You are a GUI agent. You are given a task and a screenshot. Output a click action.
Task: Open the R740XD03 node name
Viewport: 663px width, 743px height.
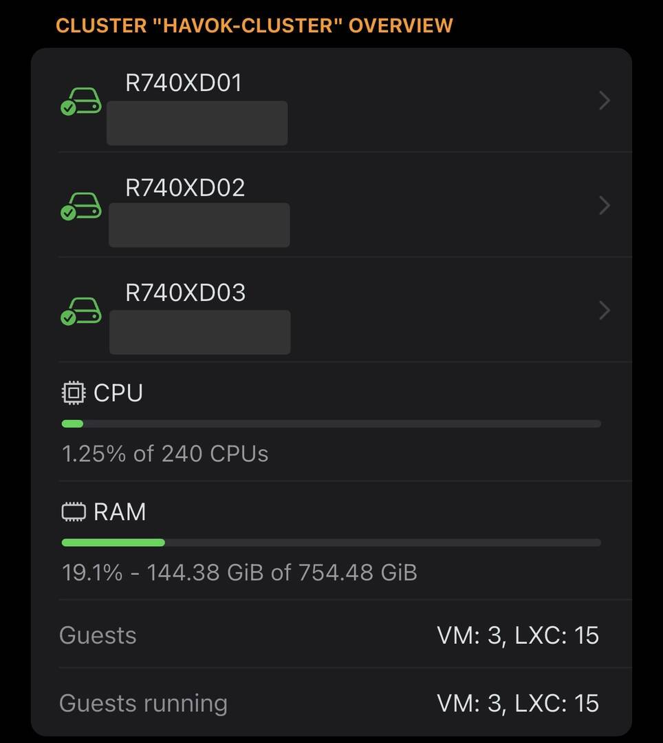pyautogui.click(x=185, y=293)
